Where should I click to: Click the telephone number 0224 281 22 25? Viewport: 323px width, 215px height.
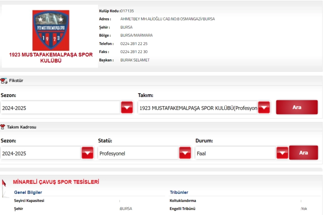click(134, 44)
